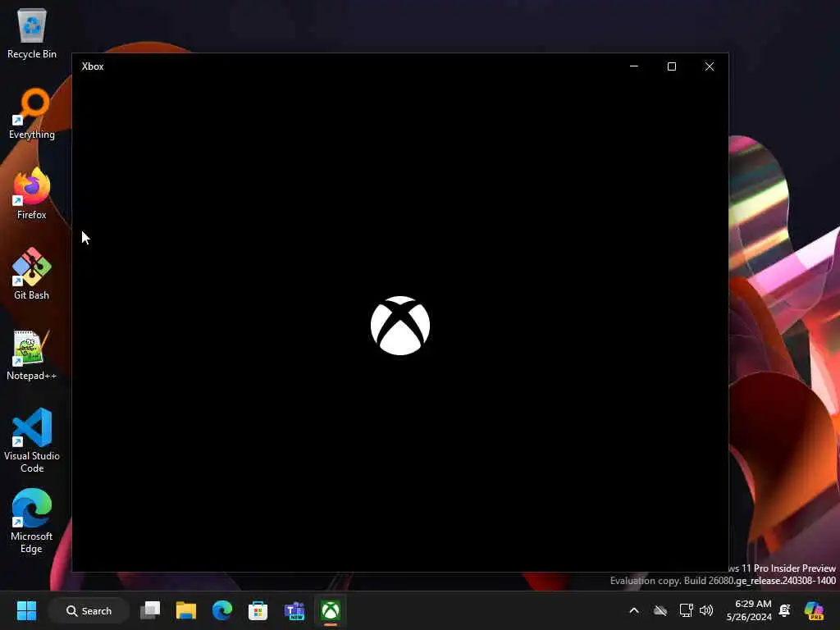The image size is (840, 630).
Task: Open the Recycle Bin desktop icon
Action: click(x=32, y=33)
